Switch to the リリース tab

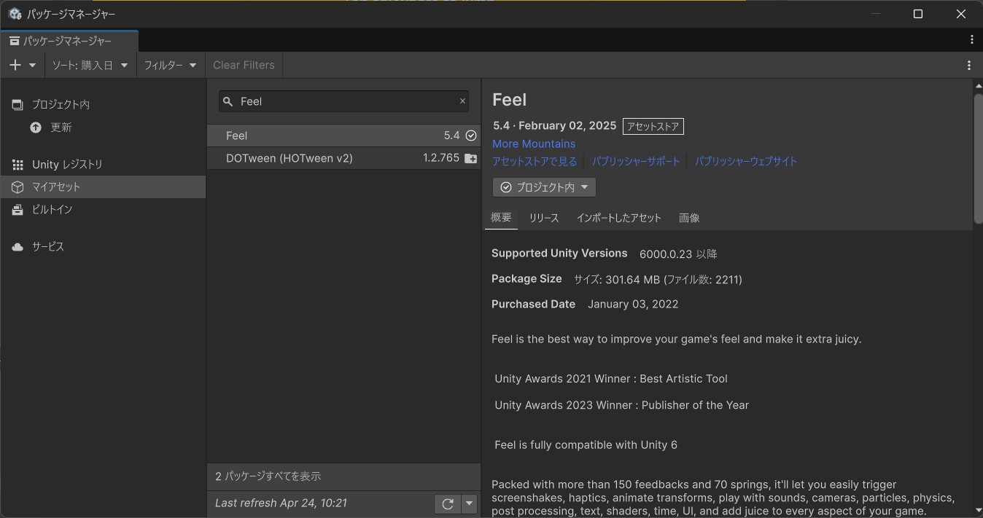click(x=544, y=218)
